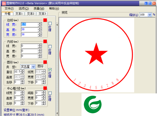157x116 pixels.
Task: Click the 中心框 右移 input field
Action: pyautogui.click(x=17, y=103)
